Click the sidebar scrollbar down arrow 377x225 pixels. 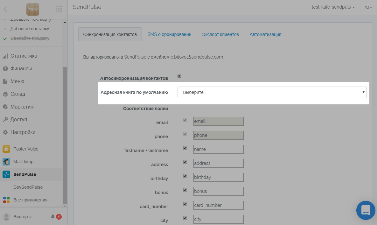click(x=65, y=206)
